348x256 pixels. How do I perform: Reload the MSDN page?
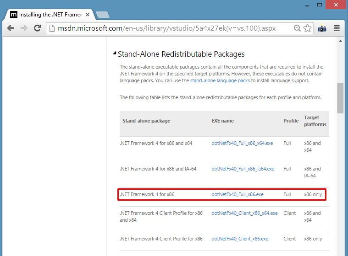coord(37,28)
